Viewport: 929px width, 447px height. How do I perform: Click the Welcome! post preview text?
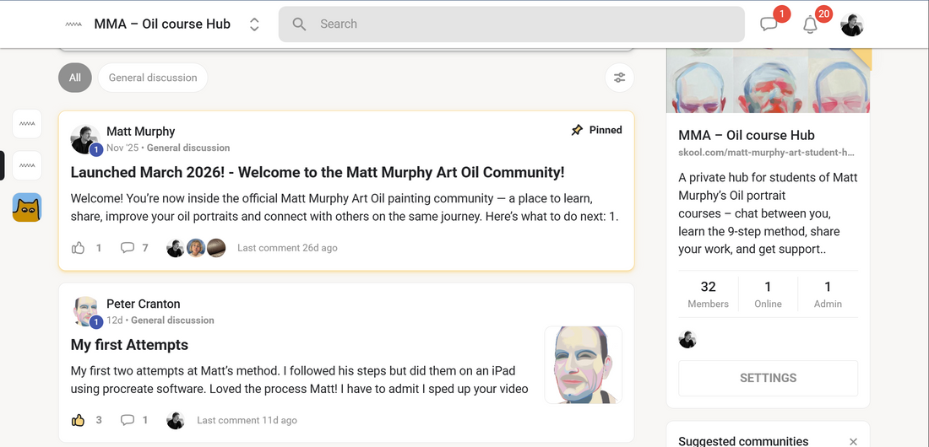tap(345, 207)
